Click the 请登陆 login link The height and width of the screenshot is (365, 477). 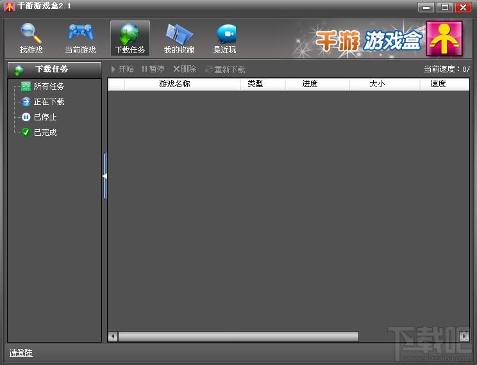click(21, 353)
